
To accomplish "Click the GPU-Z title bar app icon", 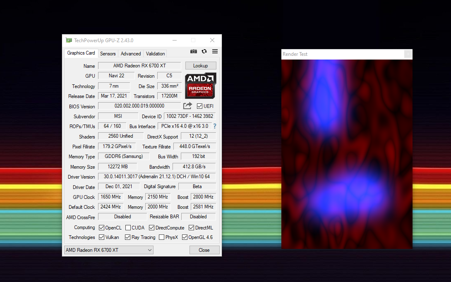I will pos(69,40).
